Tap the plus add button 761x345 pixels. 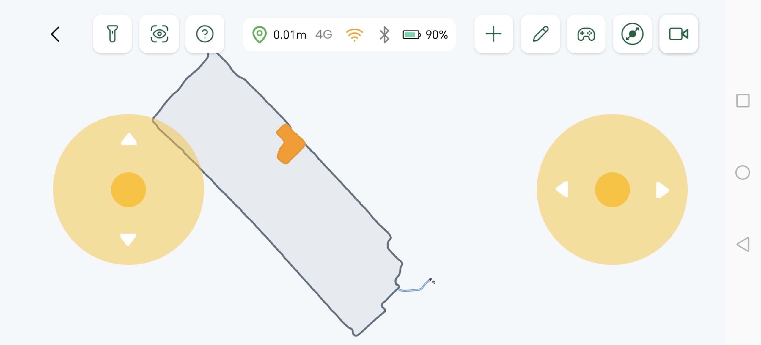pos(493,34)
